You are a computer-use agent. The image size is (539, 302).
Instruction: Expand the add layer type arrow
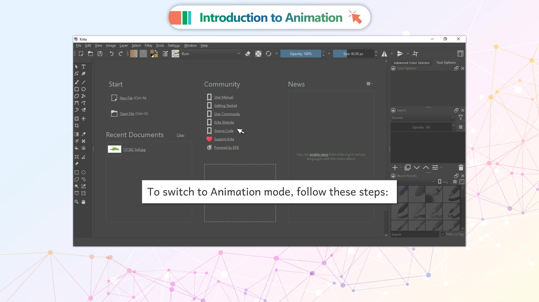(401, 168)
